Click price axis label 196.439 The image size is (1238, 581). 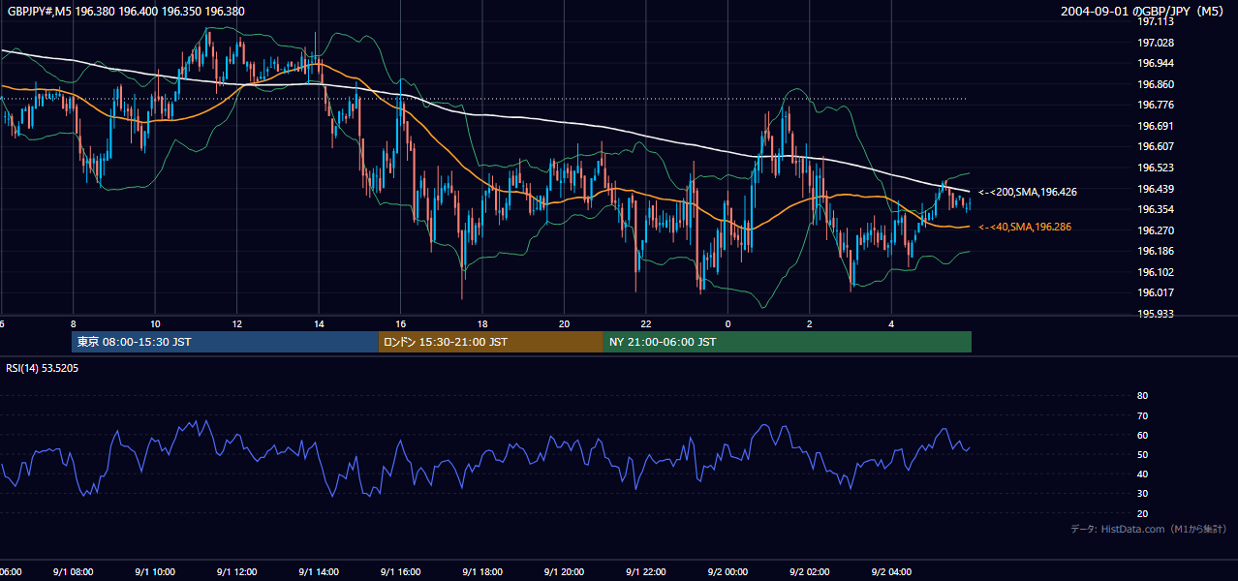click(1156, 189)
